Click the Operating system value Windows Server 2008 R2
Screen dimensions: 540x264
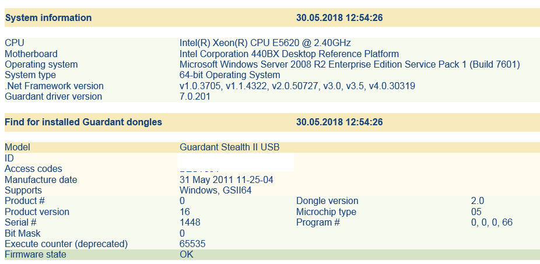pos(349,65)
